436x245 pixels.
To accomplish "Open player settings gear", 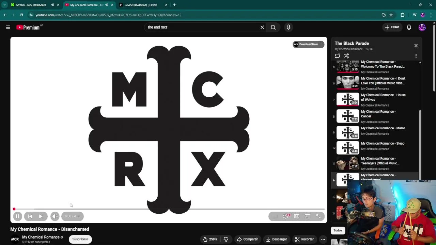I will click(x=286, y=216).
